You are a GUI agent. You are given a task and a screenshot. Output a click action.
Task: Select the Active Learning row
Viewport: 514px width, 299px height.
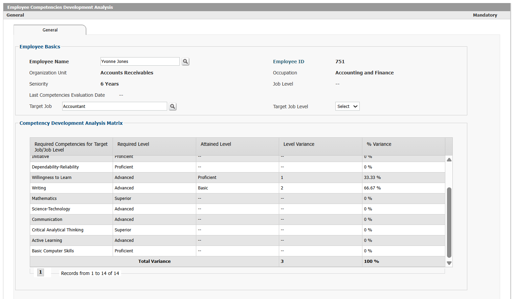(x=238, y=240)
